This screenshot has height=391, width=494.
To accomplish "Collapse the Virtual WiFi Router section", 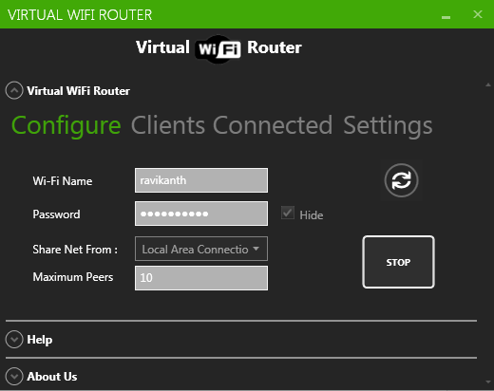I will [x=14, y=90].
